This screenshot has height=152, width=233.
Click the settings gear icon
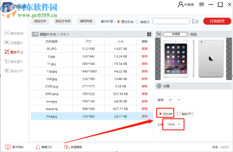pos(159,86)
